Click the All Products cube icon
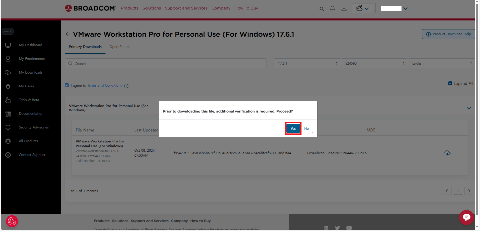This screenshot has height=231, width=480. pyautogui.click(x=8, y=141)
